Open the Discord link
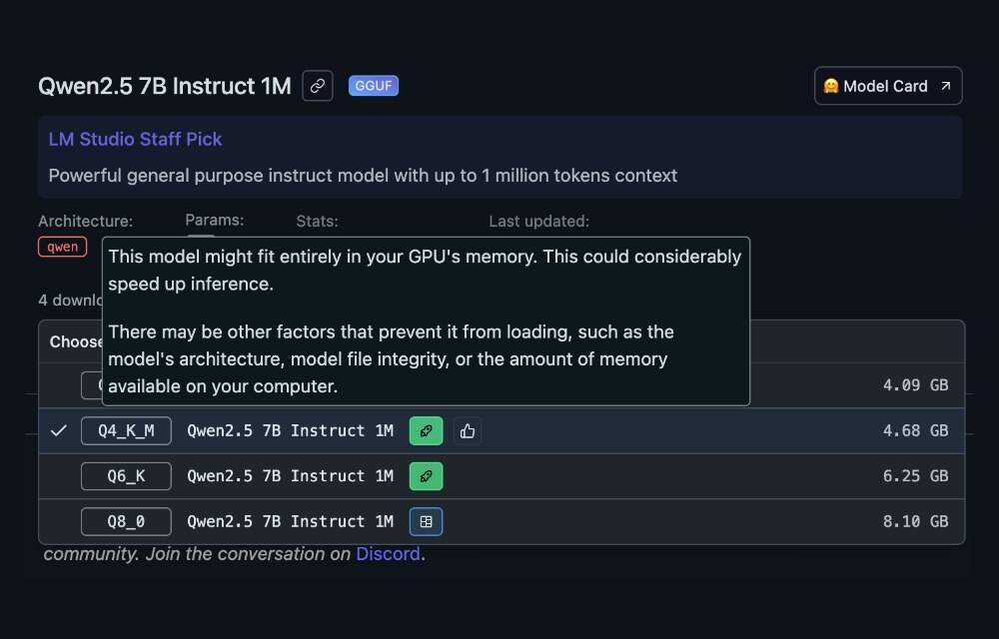 pos(388,553)
